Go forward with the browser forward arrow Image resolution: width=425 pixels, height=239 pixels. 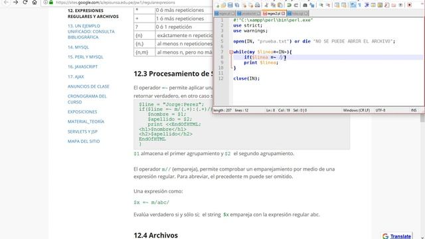[15, 2]
